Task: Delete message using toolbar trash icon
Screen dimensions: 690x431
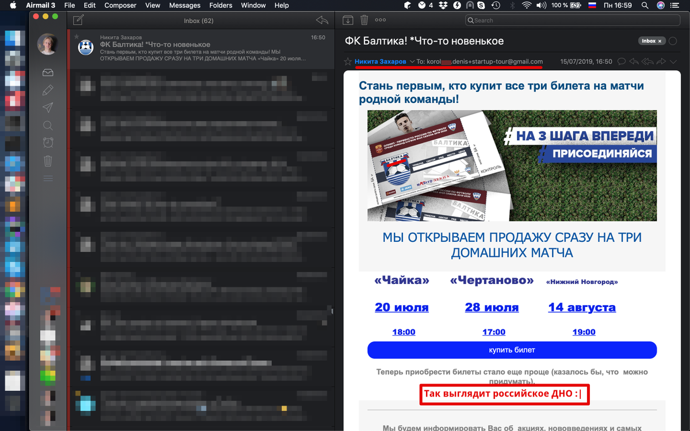Action: tap(364, 20)
